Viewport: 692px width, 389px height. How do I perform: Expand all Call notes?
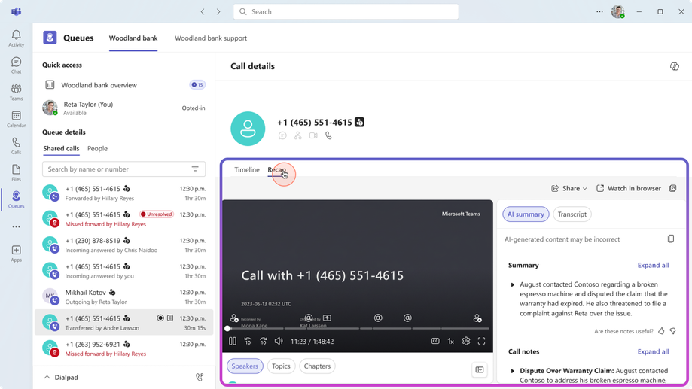(x=653, y=351)
